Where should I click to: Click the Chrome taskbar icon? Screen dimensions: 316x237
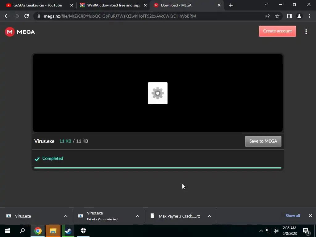point(38,231)
